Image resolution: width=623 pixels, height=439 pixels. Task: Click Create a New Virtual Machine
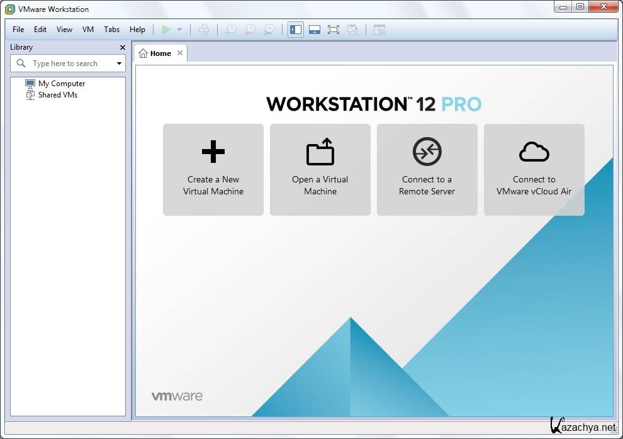213,170
